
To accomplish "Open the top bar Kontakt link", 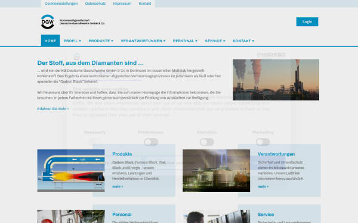I will coord(145,4).
